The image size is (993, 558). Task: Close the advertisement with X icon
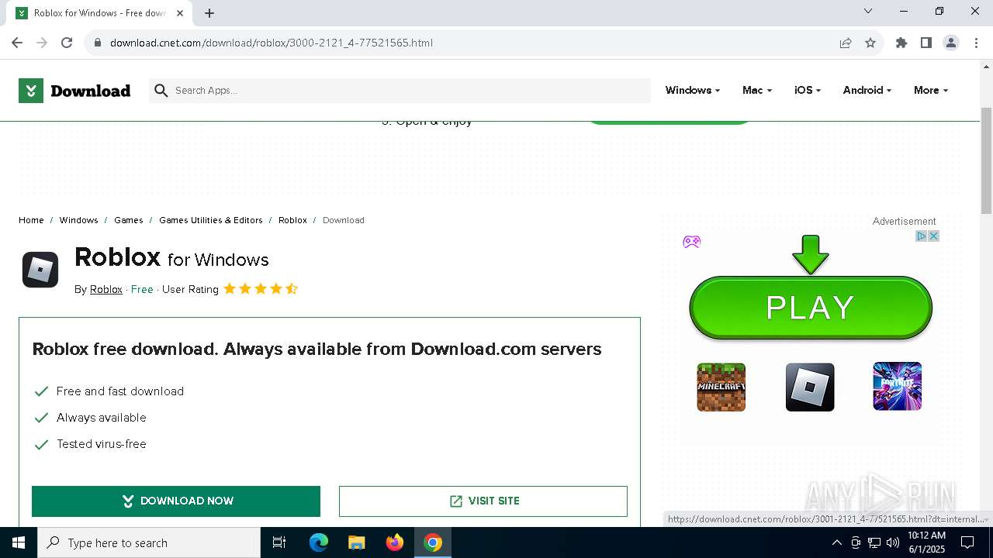pos(934,236)
